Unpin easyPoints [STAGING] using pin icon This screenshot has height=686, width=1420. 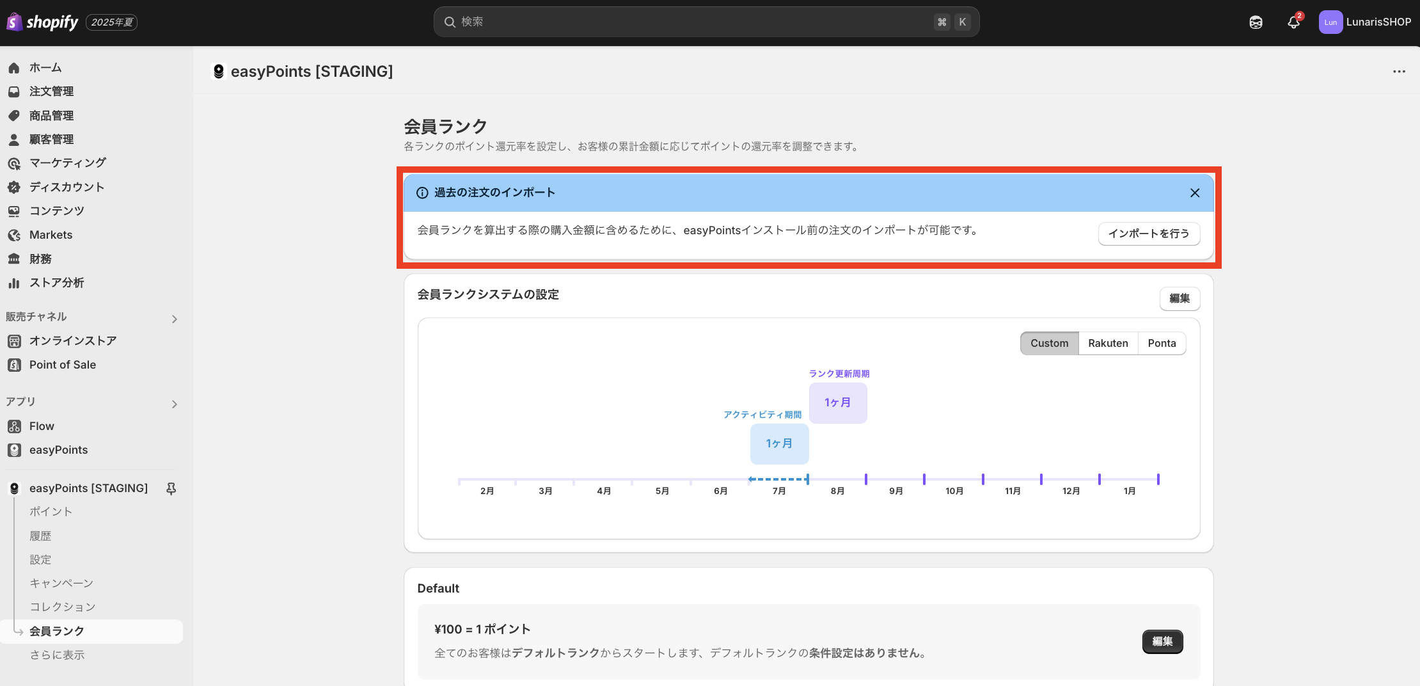point(171,489)
